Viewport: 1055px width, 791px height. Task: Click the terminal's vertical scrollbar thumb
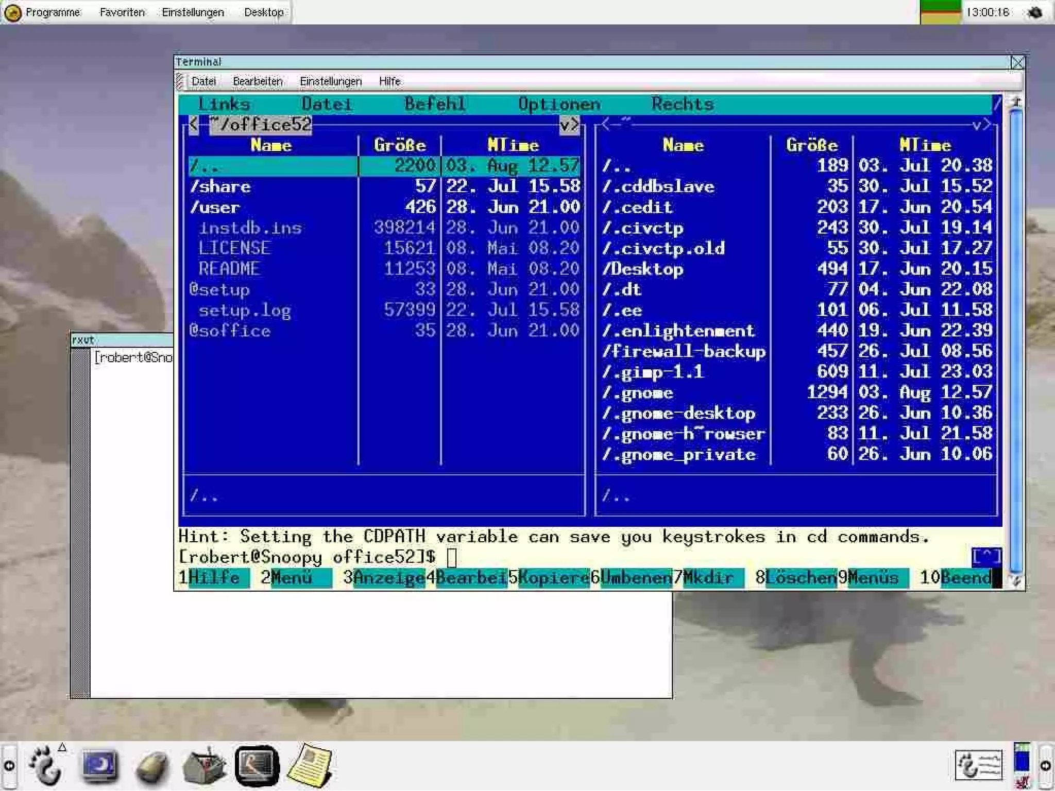coord(1016,340)
